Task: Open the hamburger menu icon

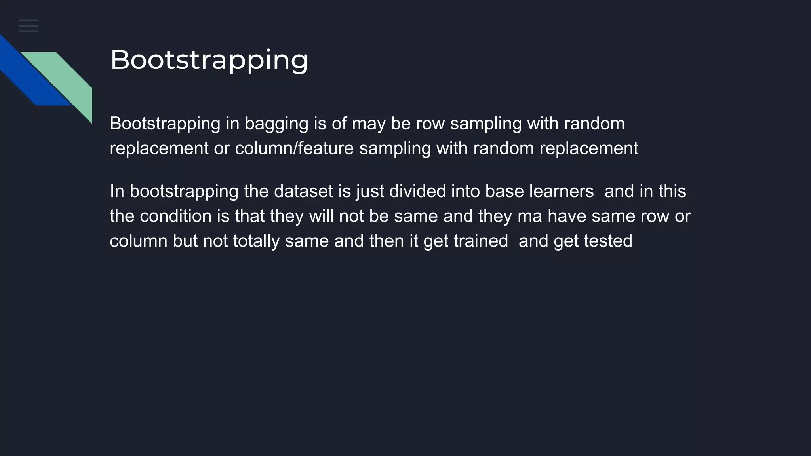Action: pos(29,26)
